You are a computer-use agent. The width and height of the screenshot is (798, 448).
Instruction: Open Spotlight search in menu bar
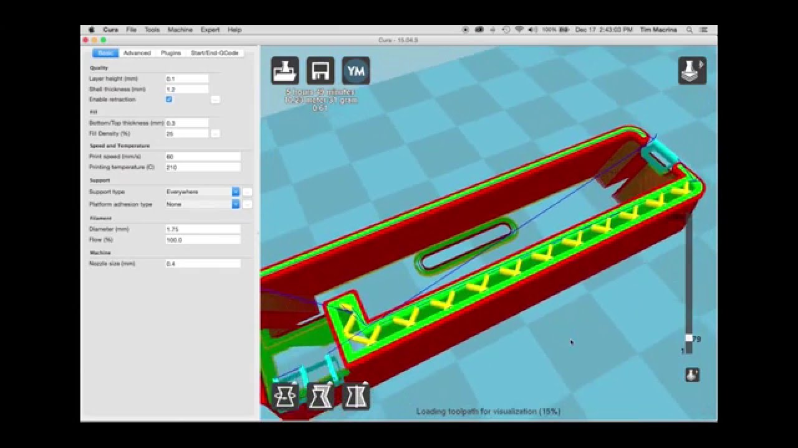689,30
